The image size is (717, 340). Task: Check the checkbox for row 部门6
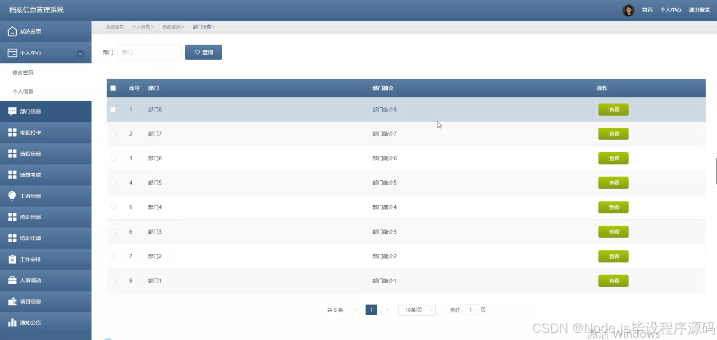click(113, 158)
